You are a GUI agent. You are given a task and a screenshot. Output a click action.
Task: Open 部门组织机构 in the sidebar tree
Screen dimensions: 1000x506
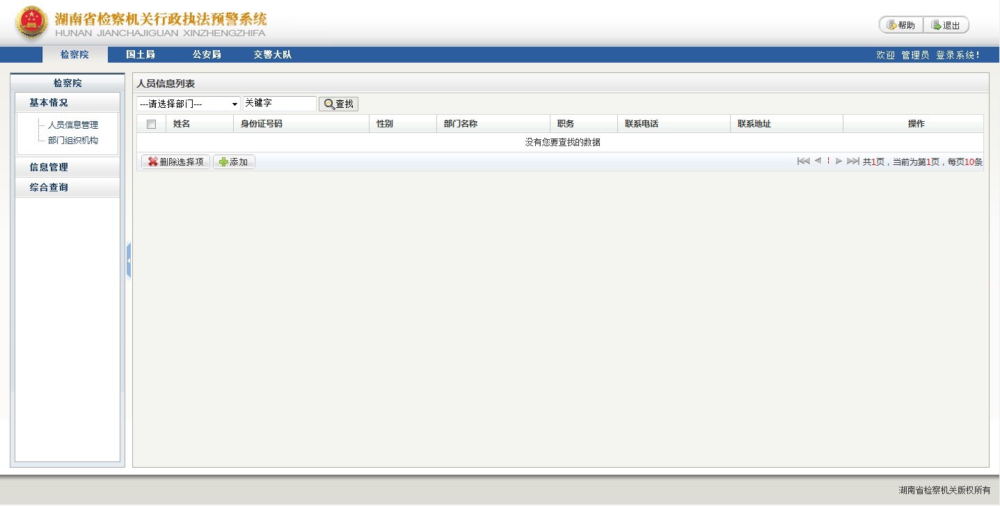(x=73, y=141)
